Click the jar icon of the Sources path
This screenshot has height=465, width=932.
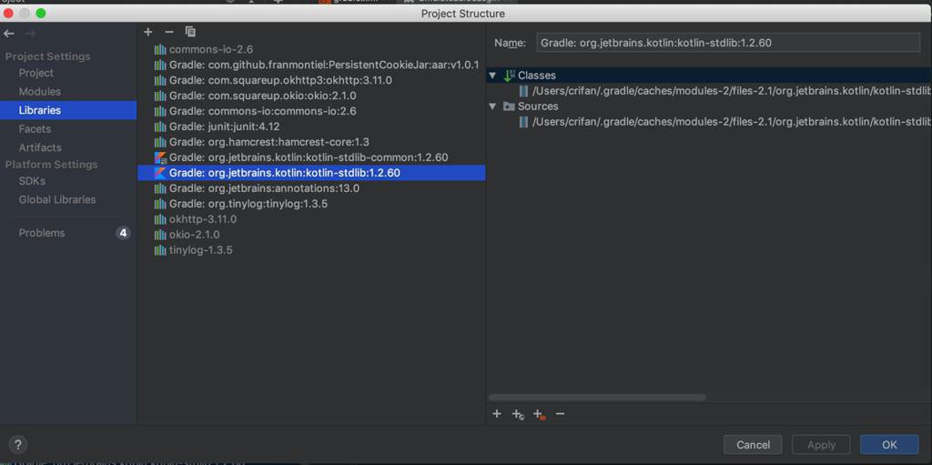tap(523, 122)
